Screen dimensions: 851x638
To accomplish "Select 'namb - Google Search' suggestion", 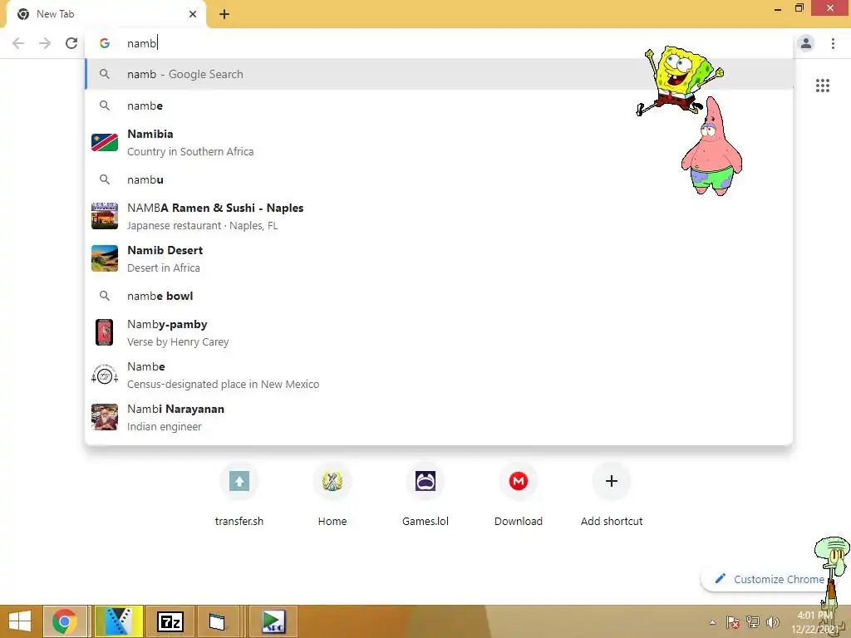I will [x=439, y=74].
